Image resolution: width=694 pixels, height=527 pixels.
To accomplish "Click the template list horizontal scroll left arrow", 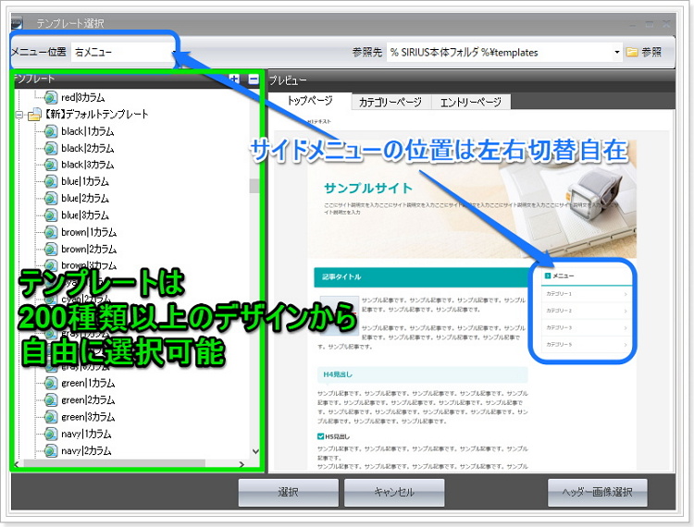I will [17, 464].
